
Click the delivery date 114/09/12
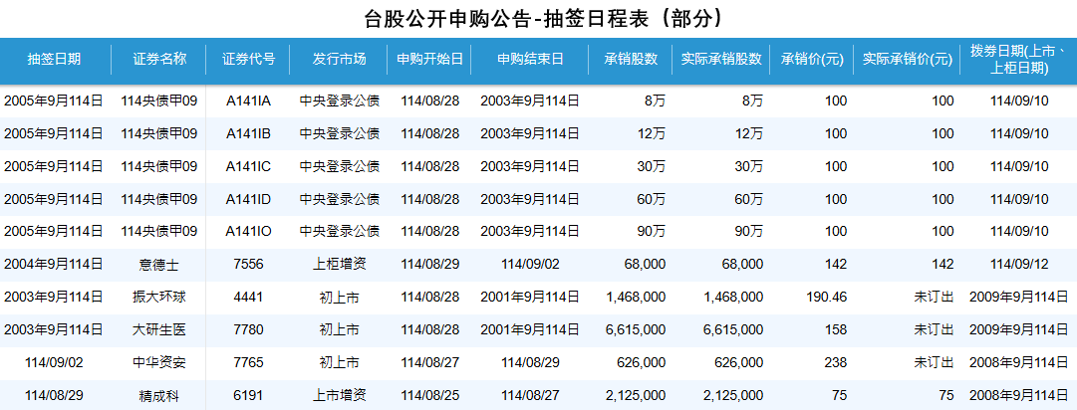[x=1019, y=265]
